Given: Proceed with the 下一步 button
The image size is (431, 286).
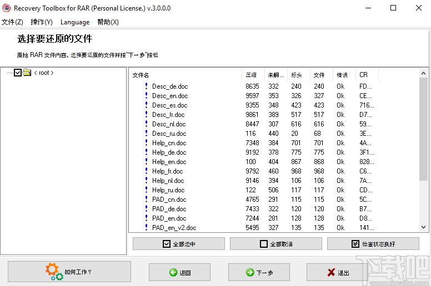Looking at the screenshot, I should [x=259, y=272].
